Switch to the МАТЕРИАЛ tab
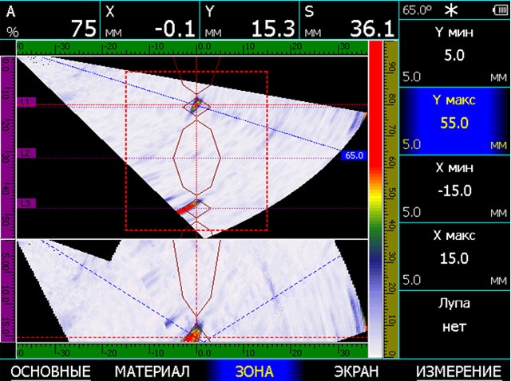The width and height of the screenshot is (511, 381). pos(152,371)
